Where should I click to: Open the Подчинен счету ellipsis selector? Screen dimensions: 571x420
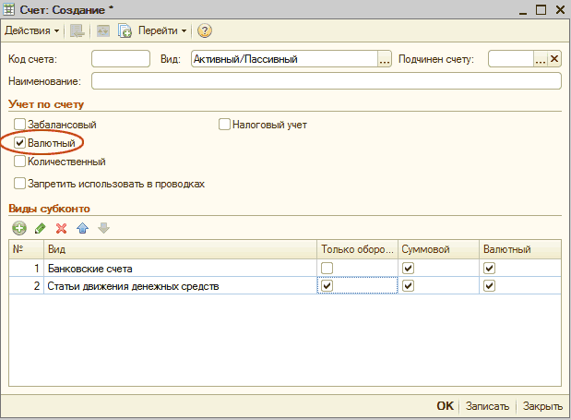[x=541, y=59]
